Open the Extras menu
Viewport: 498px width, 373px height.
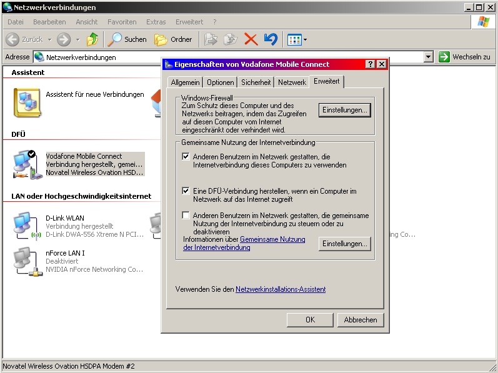click(x=156, y=22)
